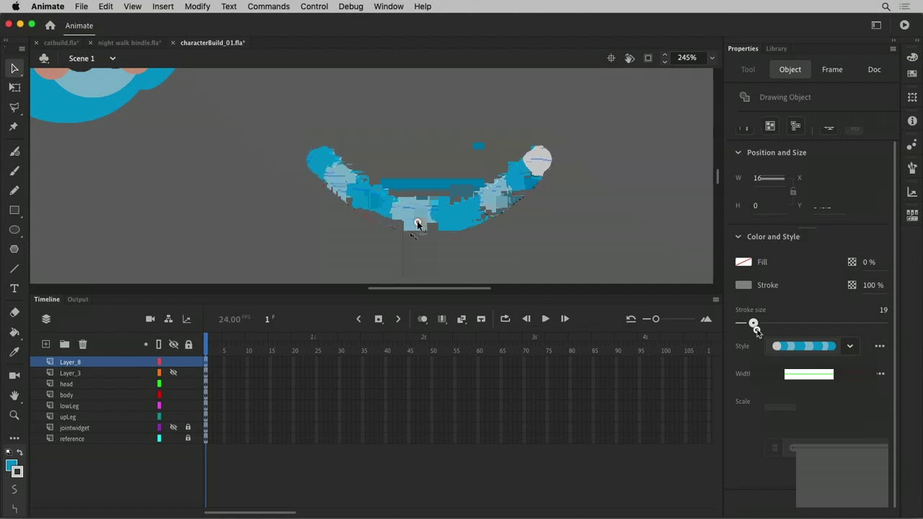Select the Paint Bucket tool
This screenshot has width=923, height=519.
[14, 332]
